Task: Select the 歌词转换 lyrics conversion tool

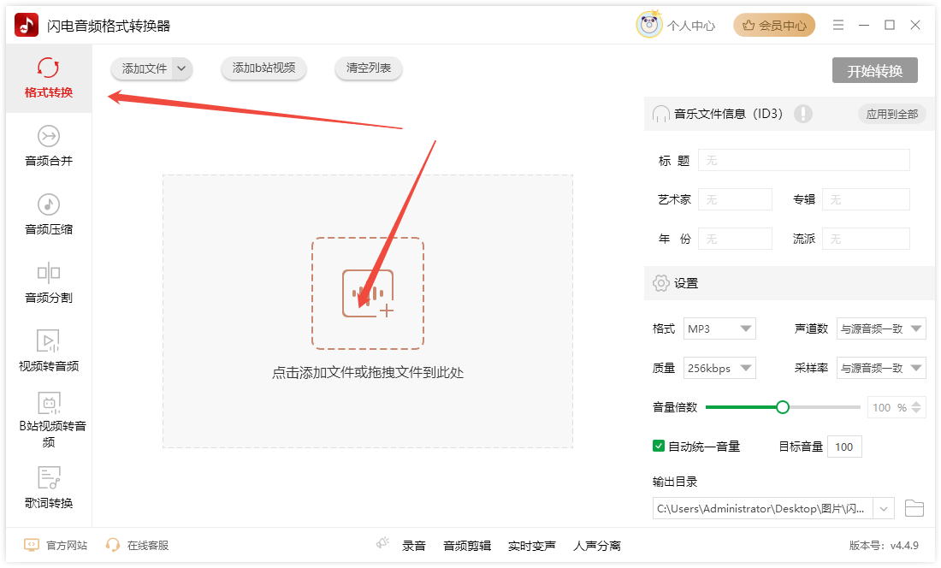Action: coord(49,488)
